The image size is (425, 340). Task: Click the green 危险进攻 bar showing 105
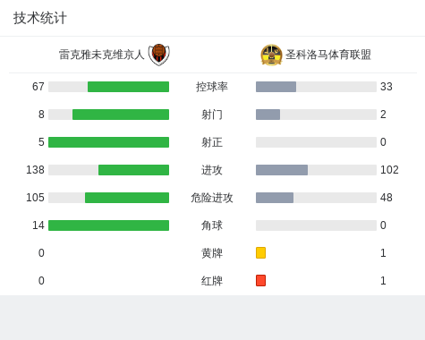[x=127, y=198]
